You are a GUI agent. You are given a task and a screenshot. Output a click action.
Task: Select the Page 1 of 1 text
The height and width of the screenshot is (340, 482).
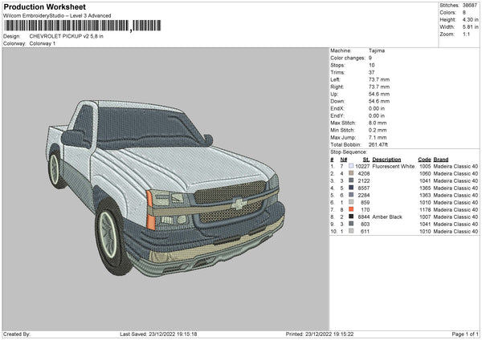(x=465, y=334)
